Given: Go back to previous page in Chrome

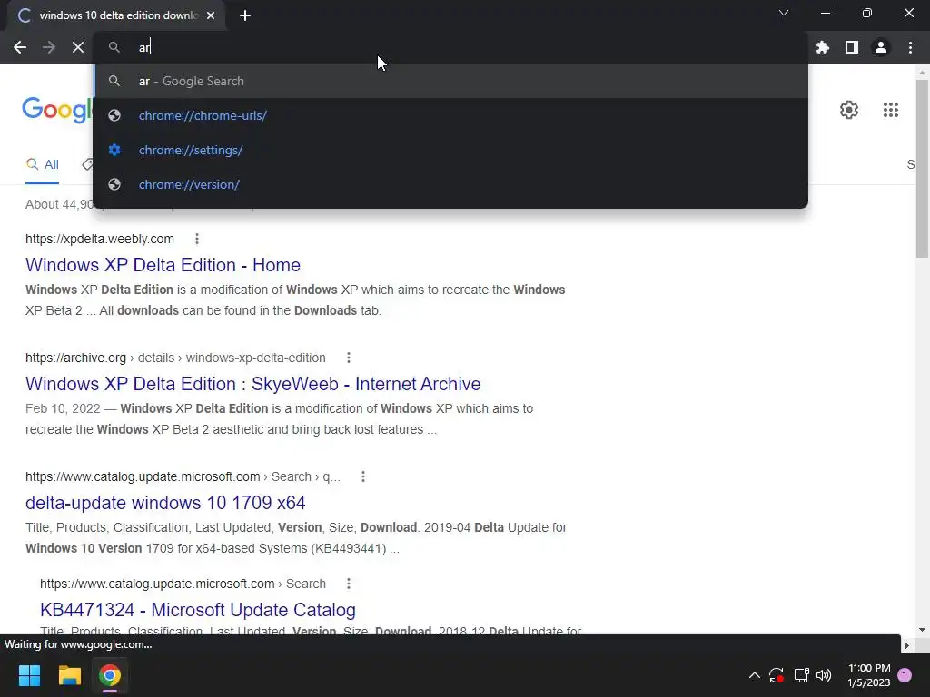Looking at the screenshot, I should click(20, 47).
